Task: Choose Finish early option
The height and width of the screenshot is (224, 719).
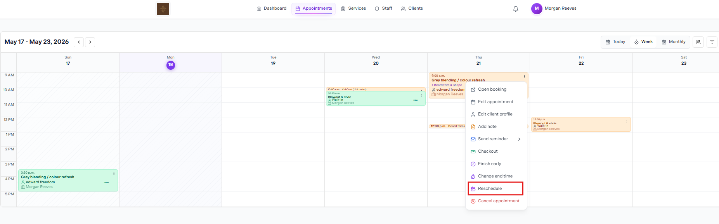Action: (496, 164)
